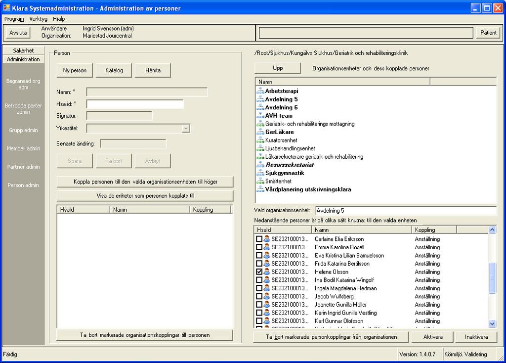This screenshot has width=506, height=363.
Task: Click the person icon for Jacob Wulfsberg
Action: 266,296
